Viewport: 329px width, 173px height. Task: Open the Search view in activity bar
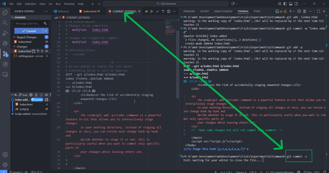tap(5, 23)
